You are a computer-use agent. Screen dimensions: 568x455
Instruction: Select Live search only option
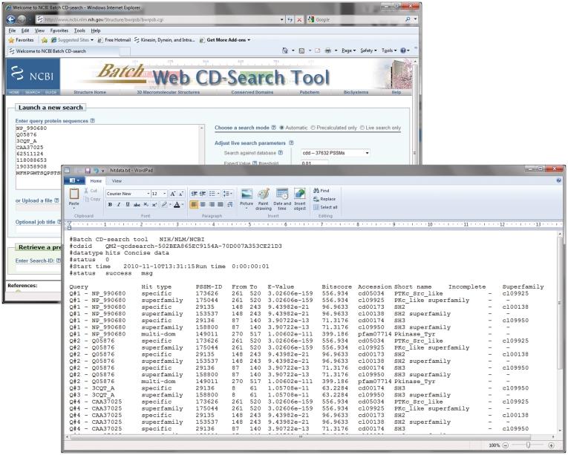[x=362, y=128]
